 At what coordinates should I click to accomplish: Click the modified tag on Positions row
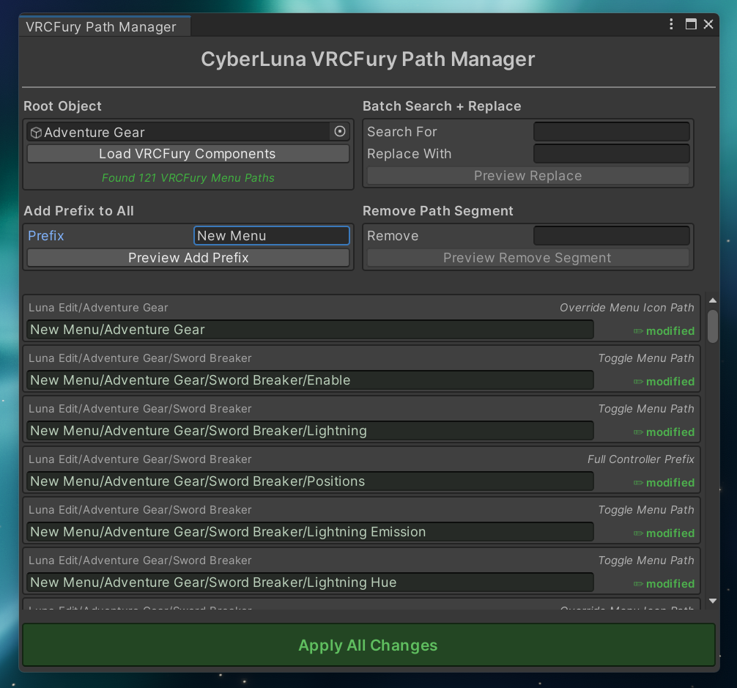click(664, 483)
